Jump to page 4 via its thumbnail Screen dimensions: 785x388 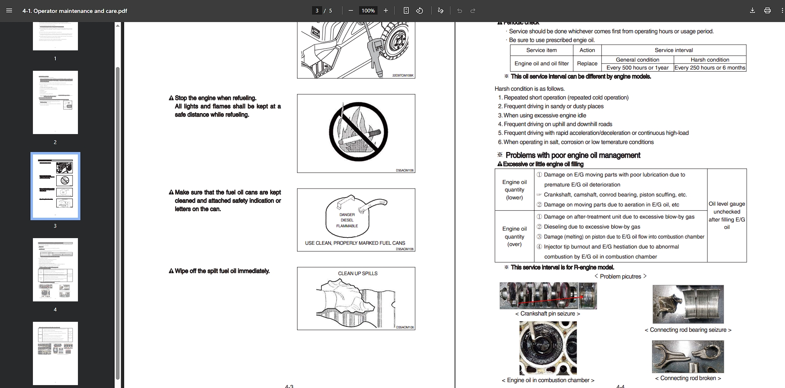pos(55,270)
